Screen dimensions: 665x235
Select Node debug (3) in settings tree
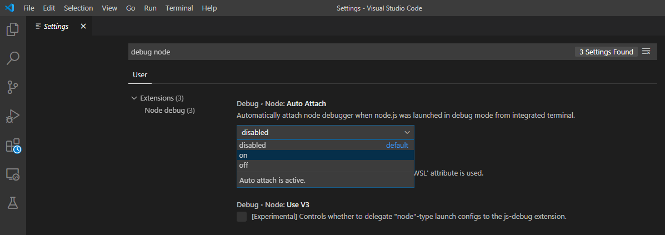(169, 110)
